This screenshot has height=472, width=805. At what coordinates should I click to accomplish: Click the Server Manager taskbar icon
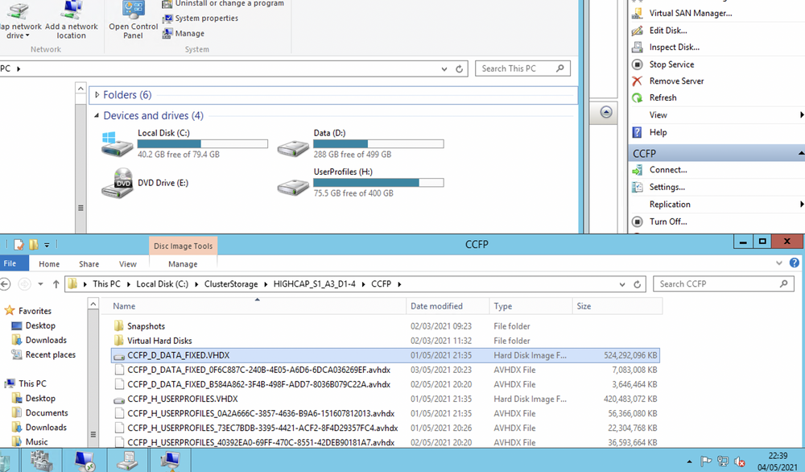[x=41, y=460]
